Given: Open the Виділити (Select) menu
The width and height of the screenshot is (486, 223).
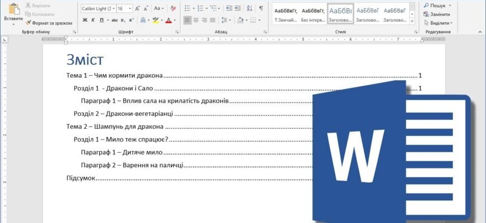Looking at the screenshot, I should (x=440, y=23).
